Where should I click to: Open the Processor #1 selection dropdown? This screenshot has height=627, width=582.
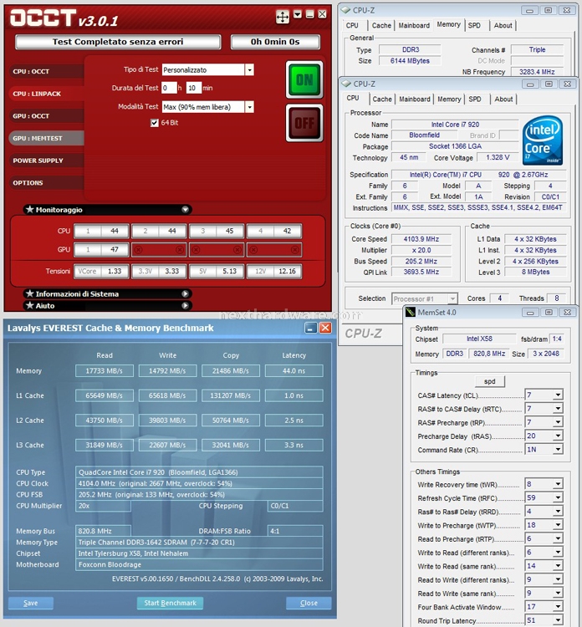click(452, 298)
